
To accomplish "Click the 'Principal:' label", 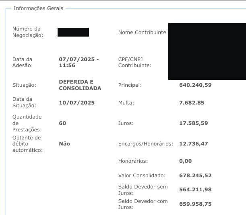I will (130, 85).
